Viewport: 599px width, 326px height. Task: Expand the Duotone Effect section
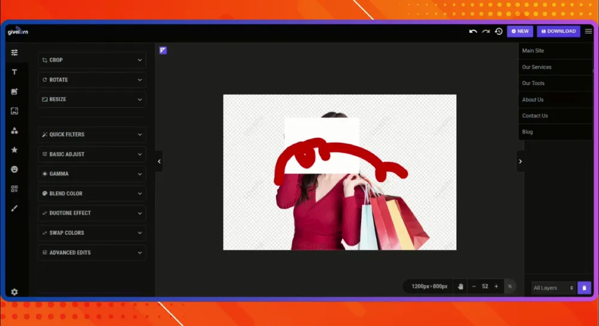[x=92, y=213]
